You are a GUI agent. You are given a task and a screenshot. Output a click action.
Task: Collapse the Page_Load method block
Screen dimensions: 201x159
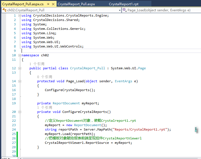(x=20, y=81)
